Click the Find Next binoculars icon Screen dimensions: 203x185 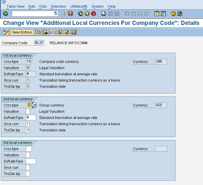click(x=117, y=14)
